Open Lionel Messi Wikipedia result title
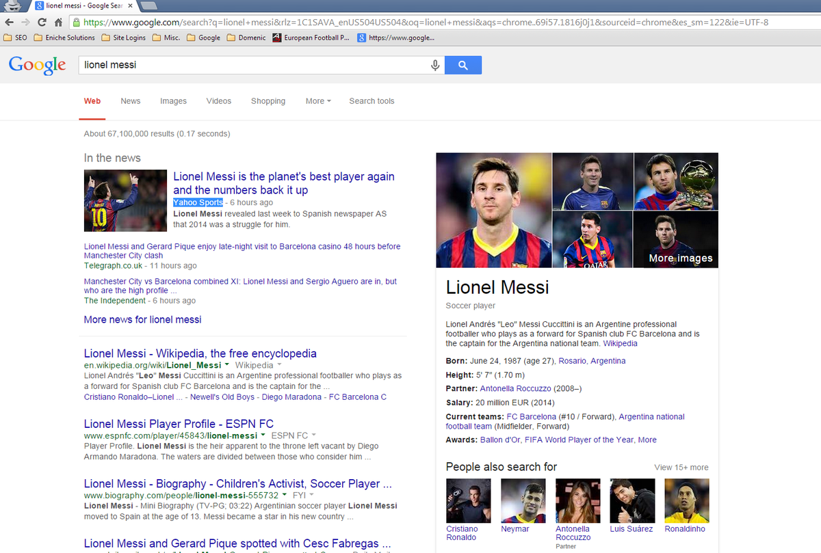The image size is (821, 553). click(200, 353)
